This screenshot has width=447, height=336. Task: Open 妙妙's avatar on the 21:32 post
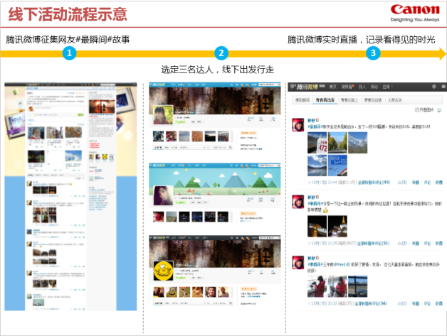coord(298,262)
